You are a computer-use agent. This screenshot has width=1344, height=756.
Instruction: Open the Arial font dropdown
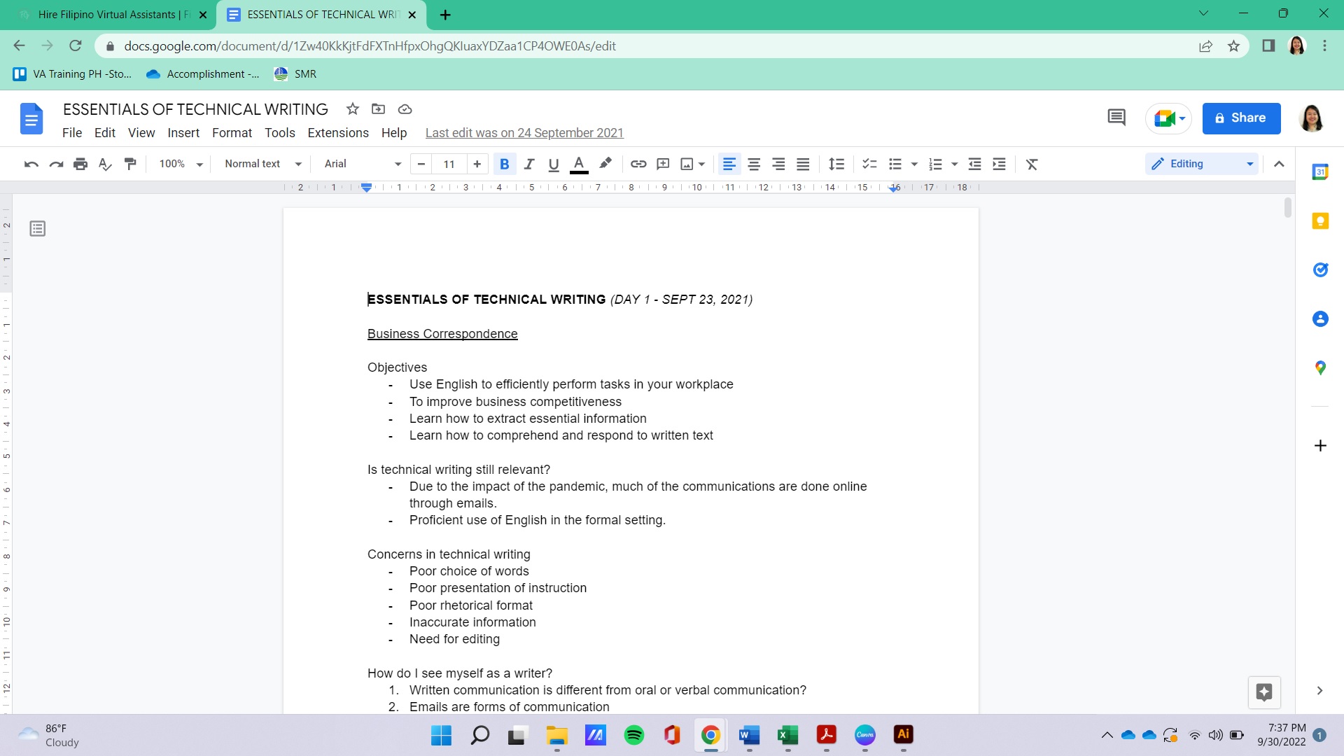pos(362,164)
